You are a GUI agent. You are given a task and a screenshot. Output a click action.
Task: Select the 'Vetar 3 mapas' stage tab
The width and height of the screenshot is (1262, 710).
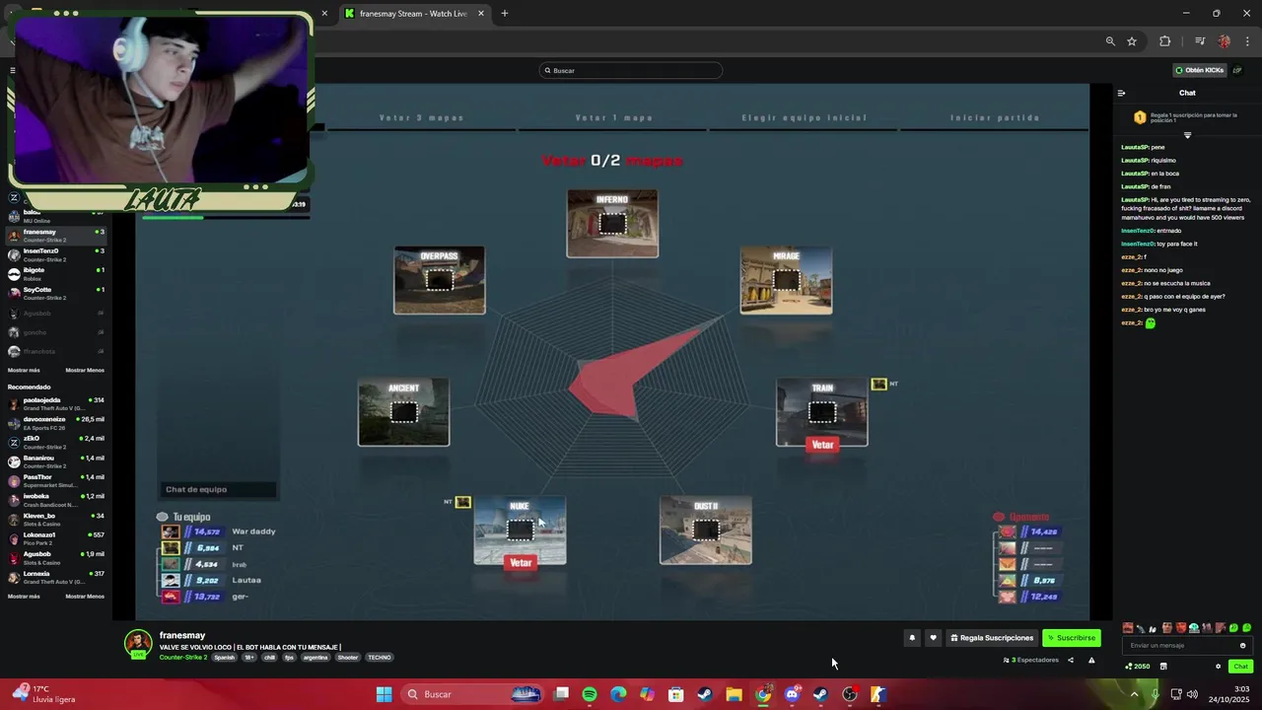421,117
